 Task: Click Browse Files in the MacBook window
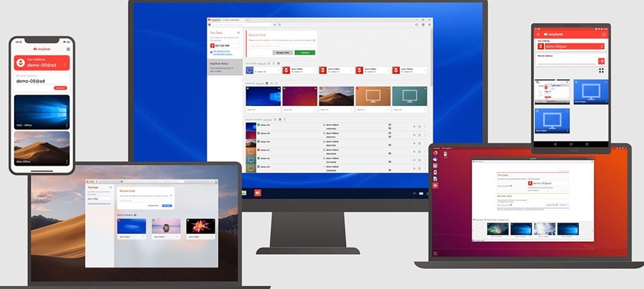[154, 205]
